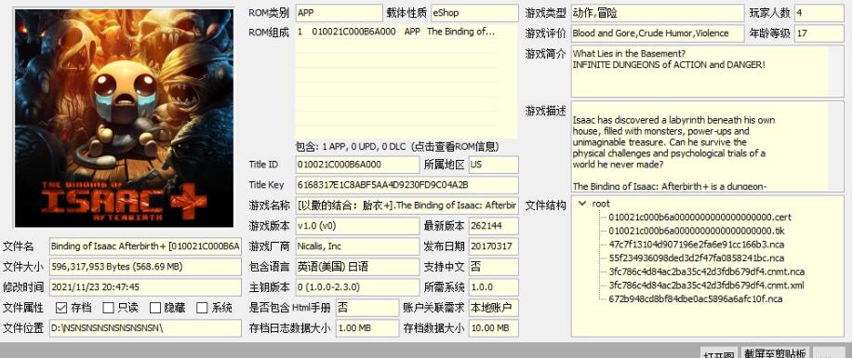Click the 游戏简介 intro text box
This screenshot has height=358, width=853.
pos(707,72)
